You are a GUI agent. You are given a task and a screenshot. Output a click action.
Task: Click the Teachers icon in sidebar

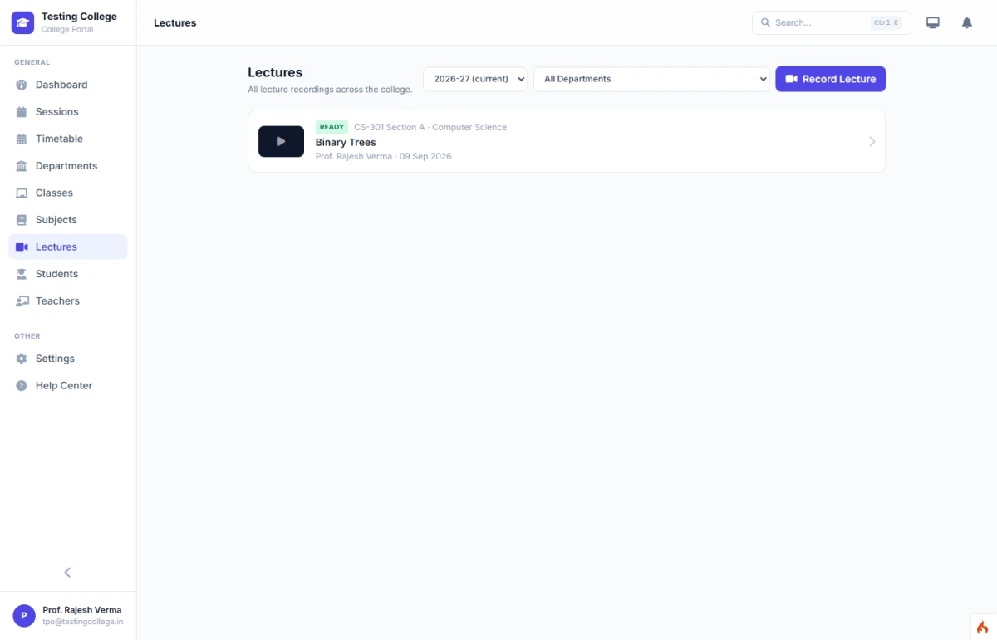point(22,301)
